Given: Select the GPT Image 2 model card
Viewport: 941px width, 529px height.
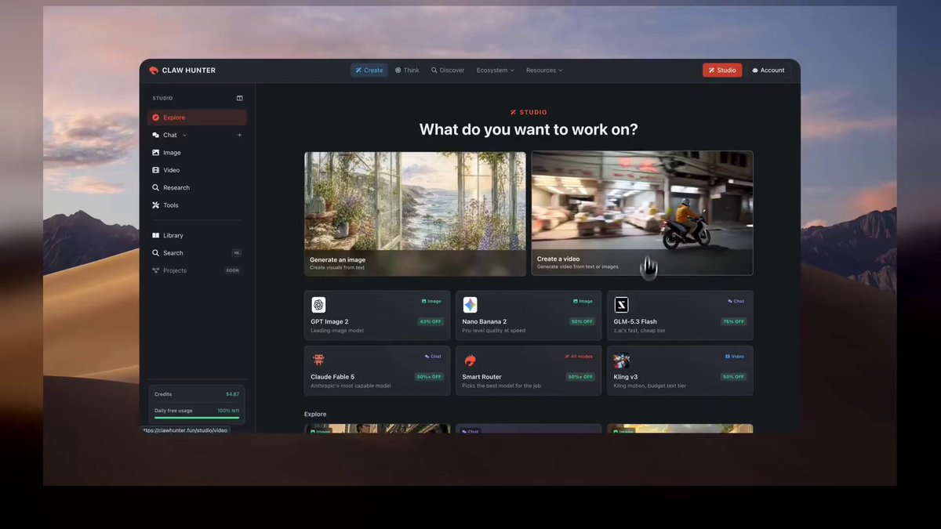Looking at the screenshot, I should [377, 315].
